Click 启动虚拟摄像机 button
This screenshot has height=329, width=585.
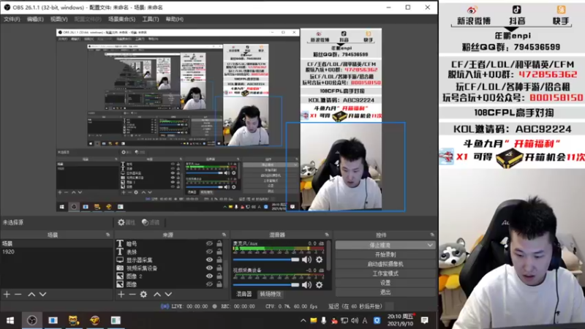click(385, 264)
